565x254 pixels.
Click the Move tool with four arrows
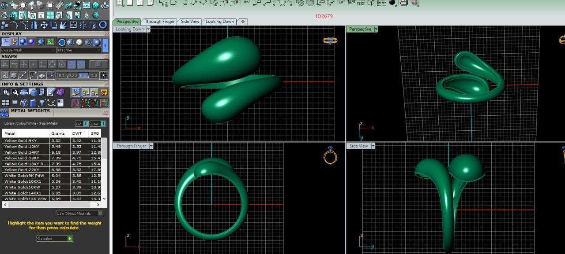coord(44,25)
